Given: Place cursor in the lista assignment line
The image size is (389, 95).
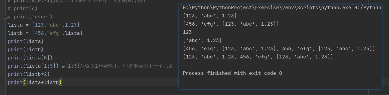Looking at the screenshot, I should click(x=44, y=25).
